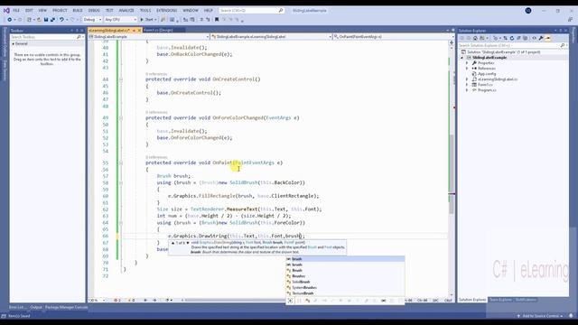Click Solution Explorer Collapse All icon

coord(518,38)
